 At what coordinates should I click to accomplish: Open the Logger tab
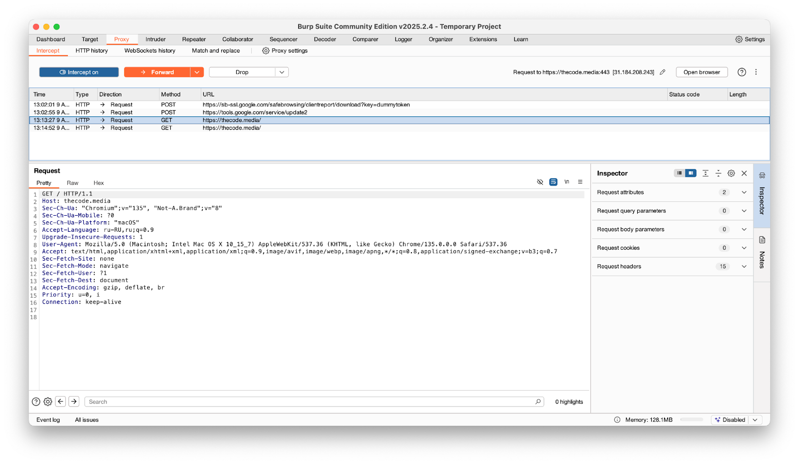coord(403,39)
